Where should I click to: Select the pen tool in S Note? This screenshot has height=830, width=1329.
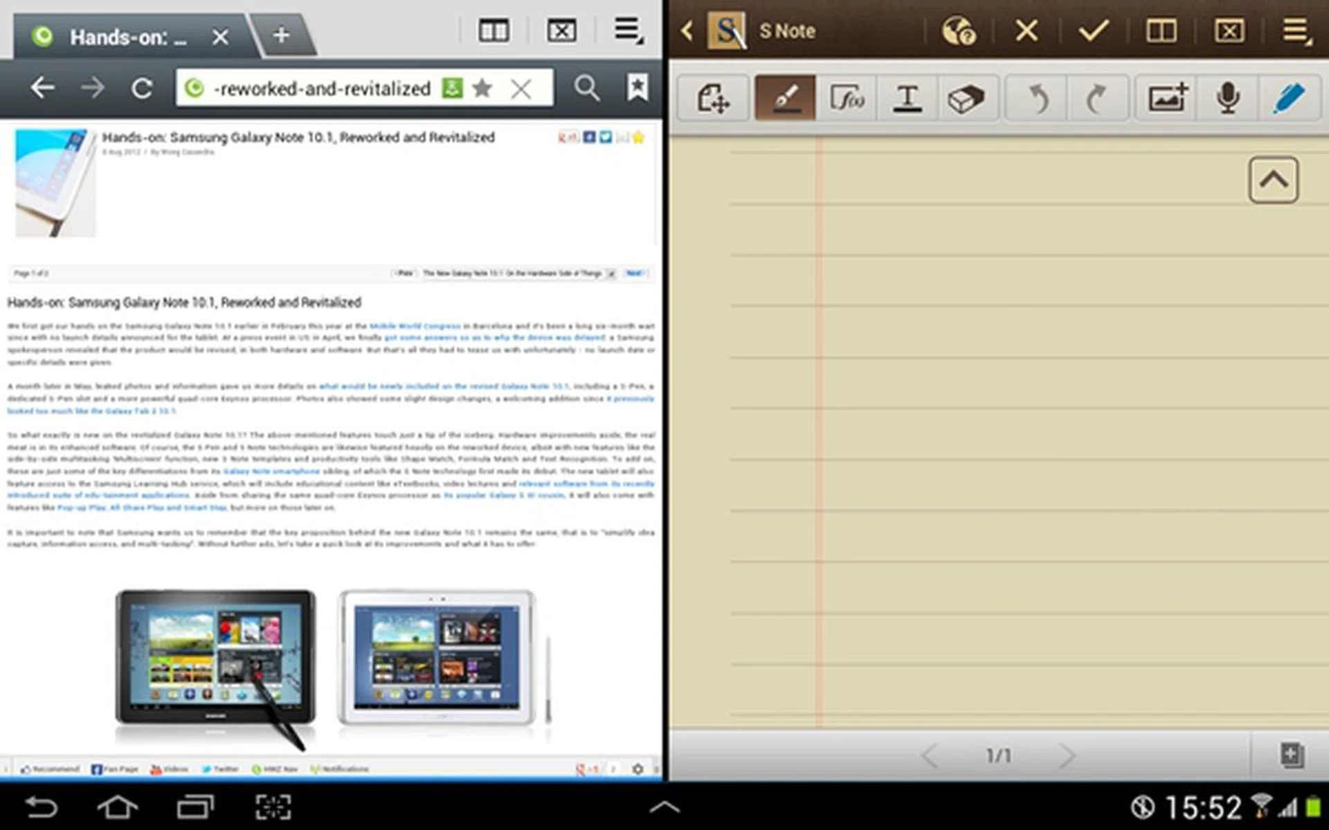pos(785,98)
